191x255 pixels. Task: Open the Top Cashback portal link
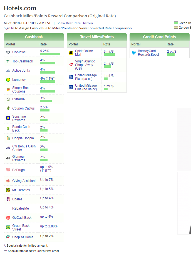click(23, 61)
